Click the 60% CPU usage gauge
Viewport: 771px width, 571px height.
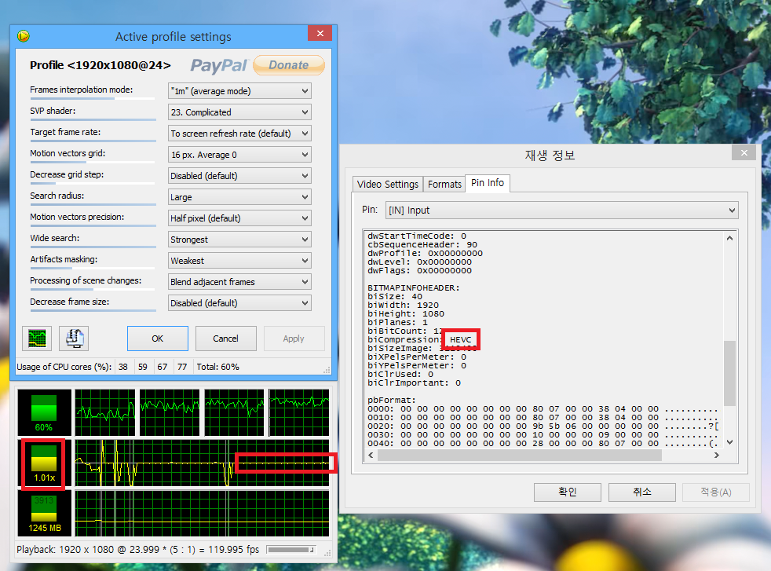[44, 412]
